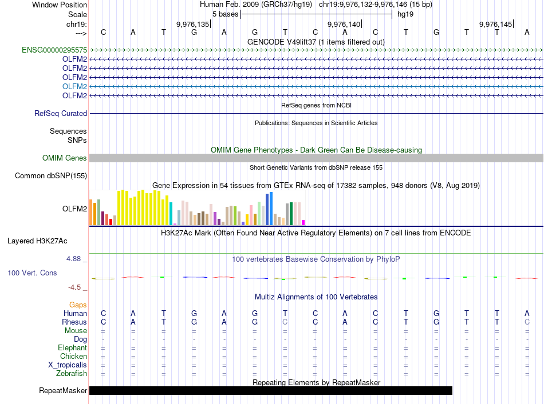The image size is (544, 404).
Task: Click the Zebrafish species row label
Action: point(72,374)
